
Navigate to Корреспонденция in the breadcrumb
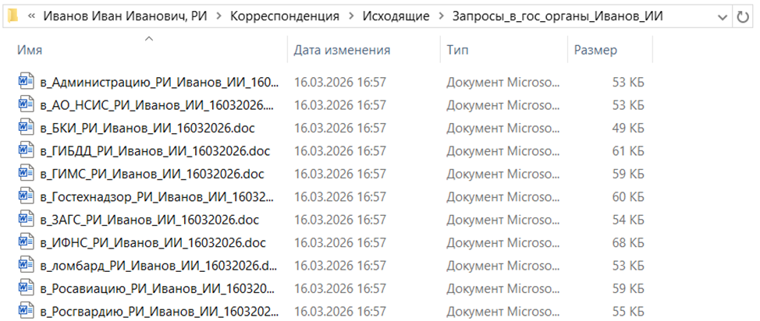click(285, 16)
